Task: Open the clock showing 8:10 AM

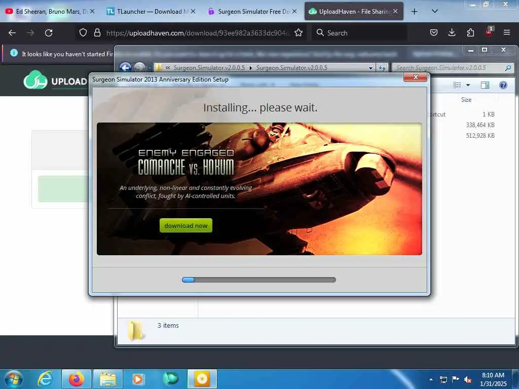Action: [493, 379]
